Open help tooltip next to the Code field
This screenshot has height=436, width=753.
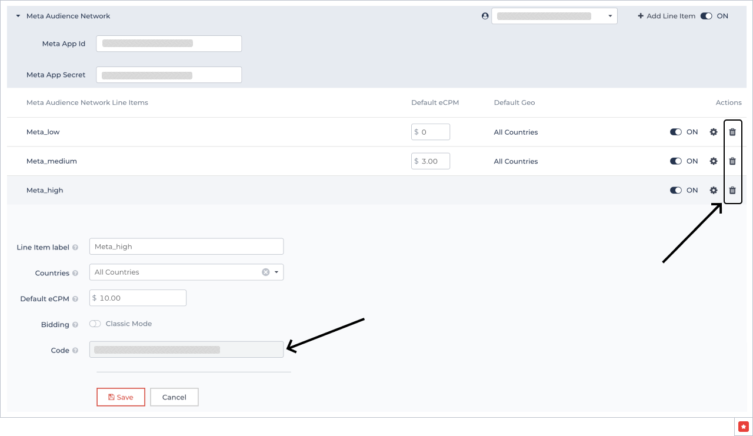[x=74, y=350]
